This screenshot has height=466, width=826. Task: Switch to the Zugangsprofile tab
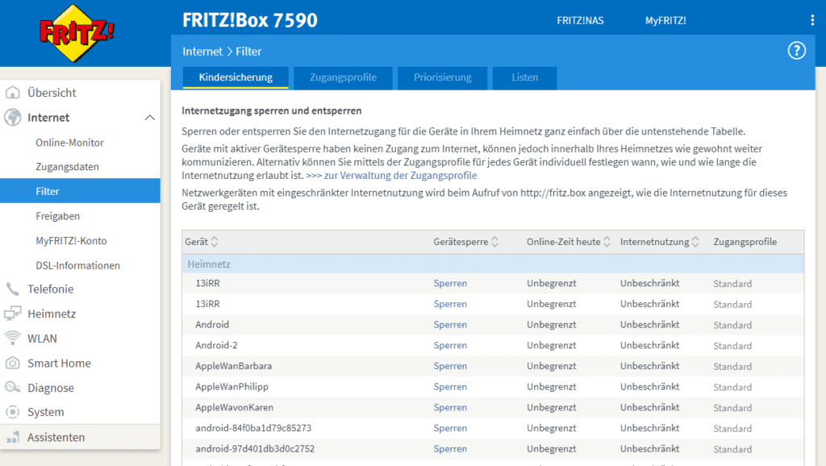click(343, 77)
